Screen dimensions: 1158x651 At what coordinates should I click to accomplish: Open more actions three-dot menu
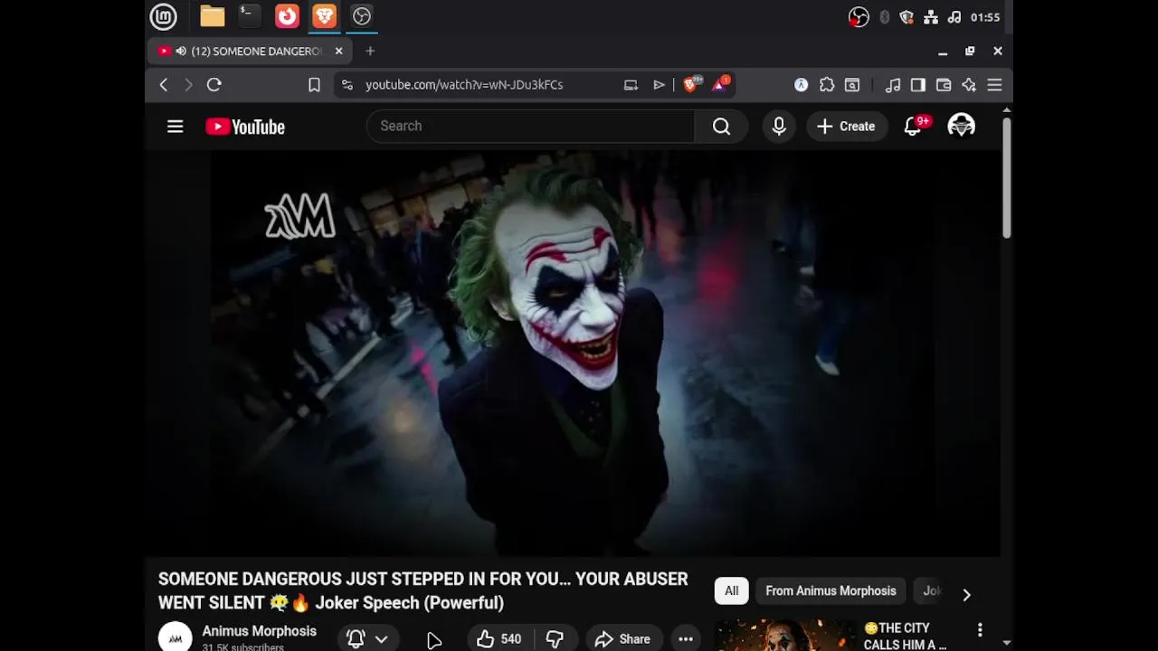coord(686,639)
